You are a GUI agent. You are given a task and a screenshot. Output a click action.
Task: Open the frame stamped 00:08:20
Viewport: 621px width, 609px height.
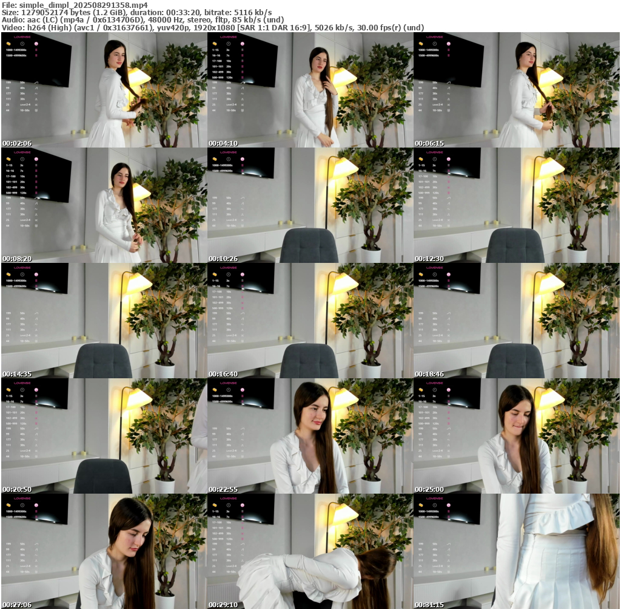coord(104,205)
